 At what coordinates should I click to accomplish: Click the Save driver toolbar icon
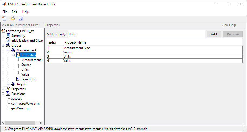pyautogui.click(x=20, y=19)
